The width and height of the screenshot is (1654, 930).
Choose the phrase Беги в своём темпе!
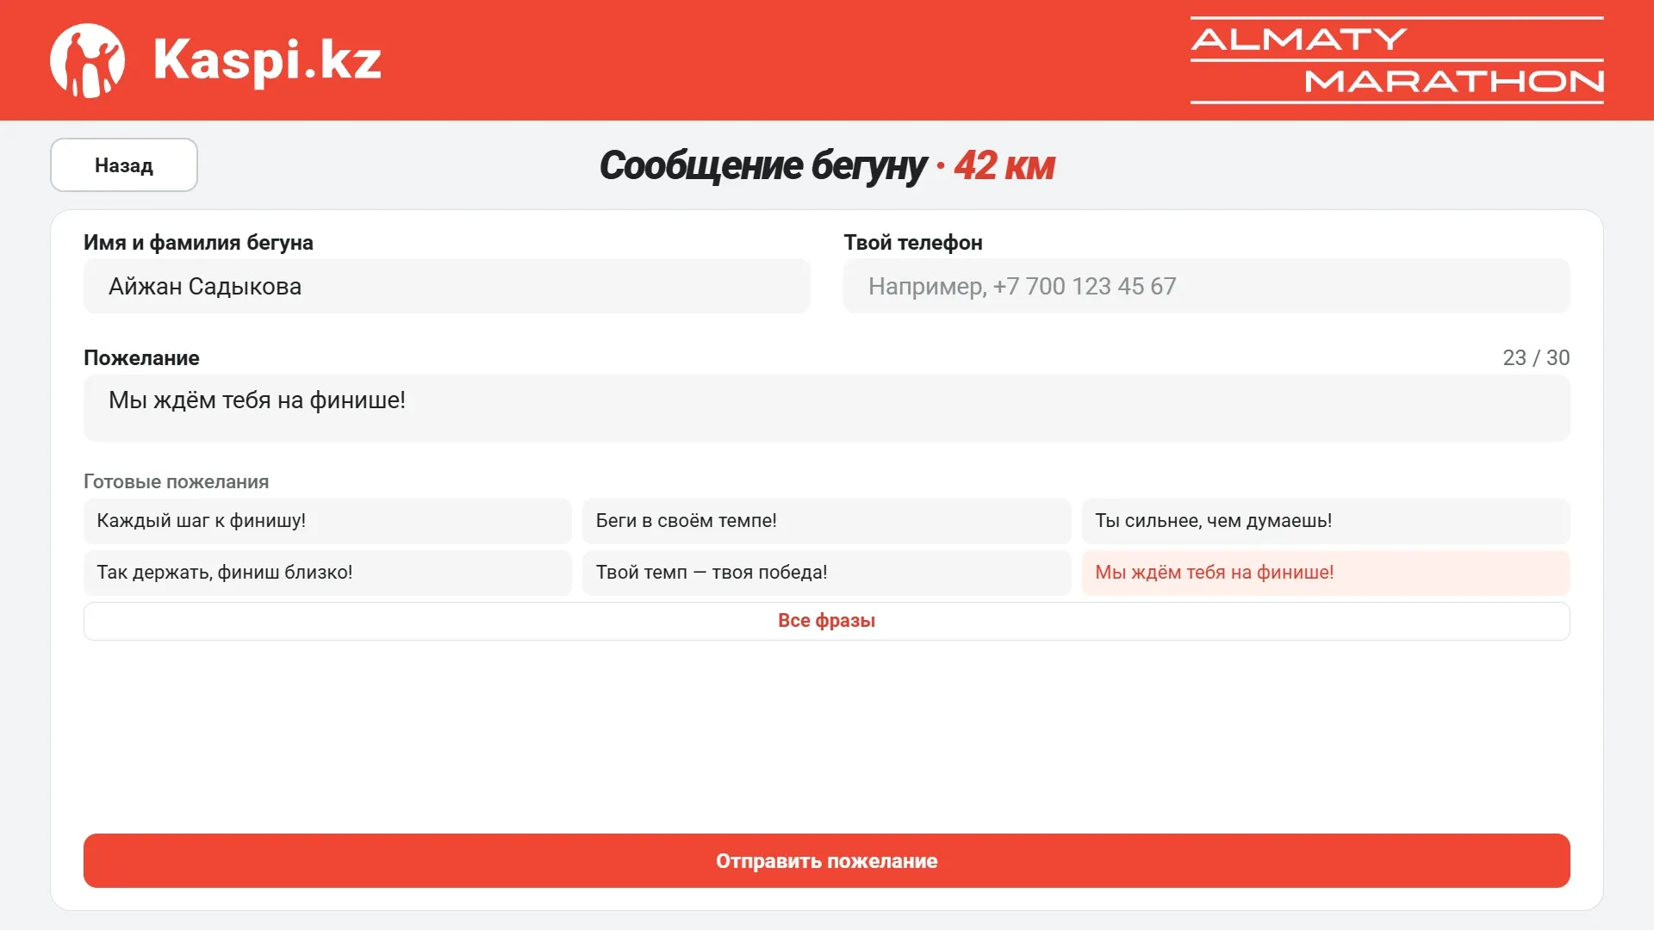click(827, 521)
